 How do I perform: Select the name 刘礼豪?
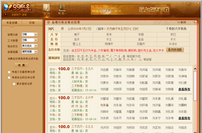(x=170, y=99)
